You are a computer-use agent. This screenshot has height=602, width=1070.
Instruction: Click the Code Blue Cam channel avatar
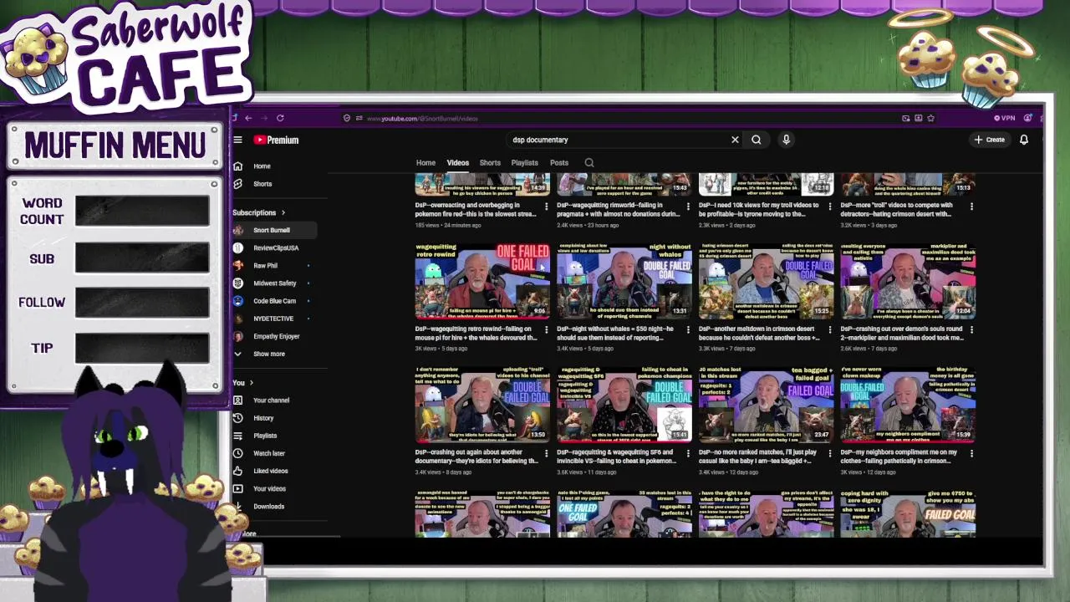(238, 301)
